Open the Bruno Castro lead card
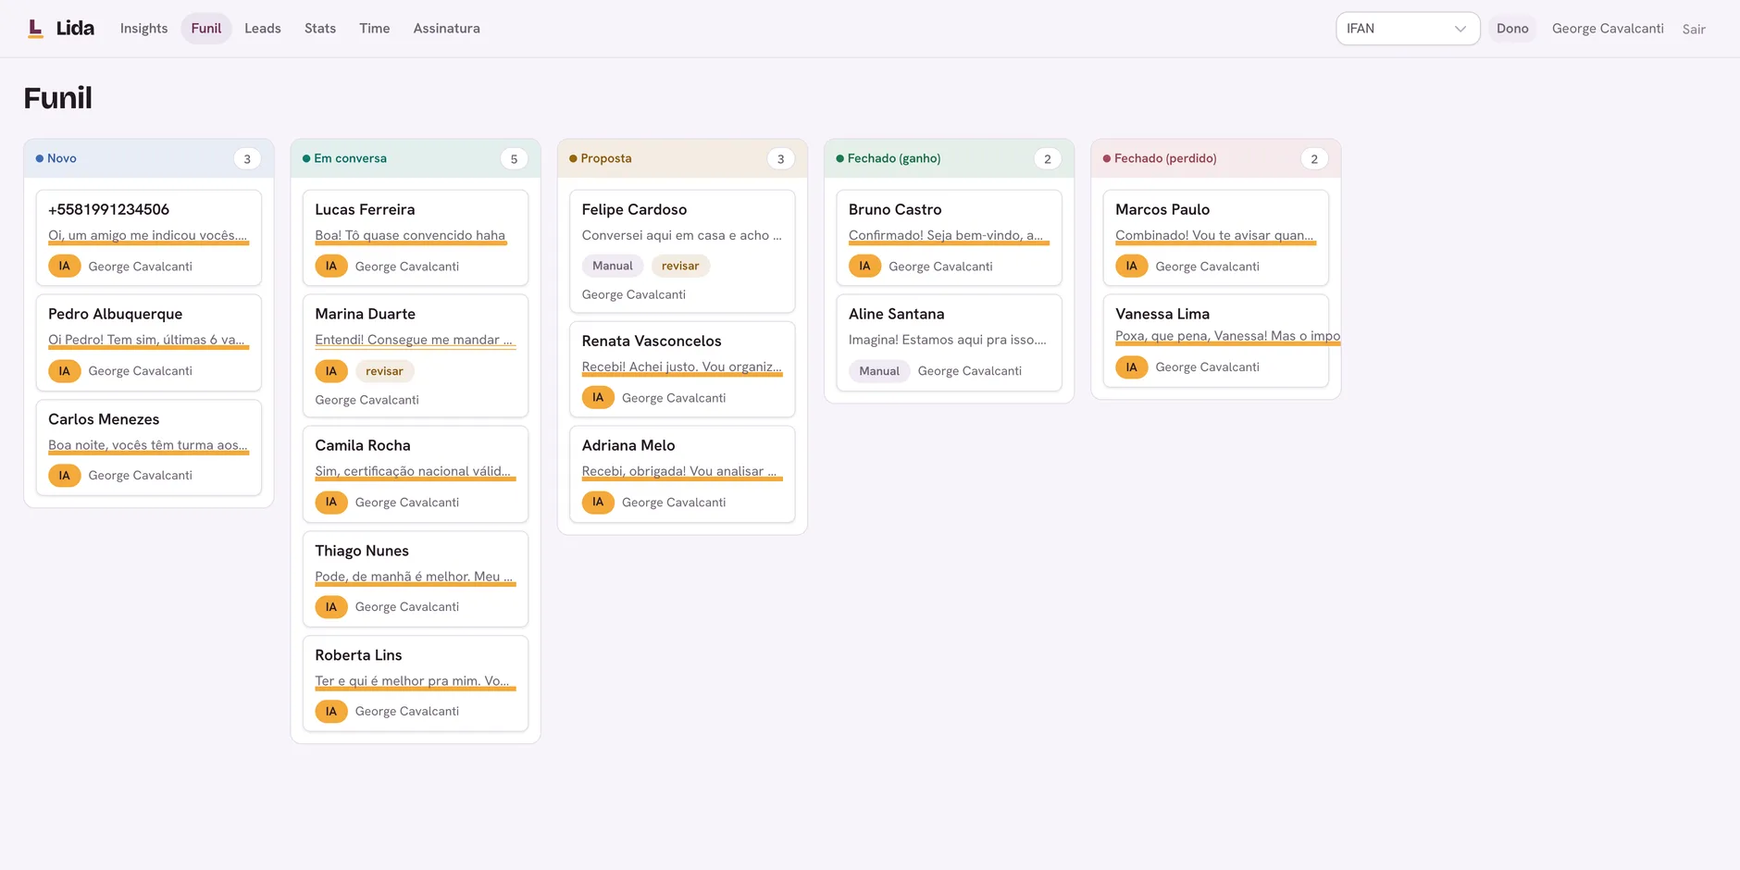The height and width of the screenshot is (870, 1740). [949, 238]
